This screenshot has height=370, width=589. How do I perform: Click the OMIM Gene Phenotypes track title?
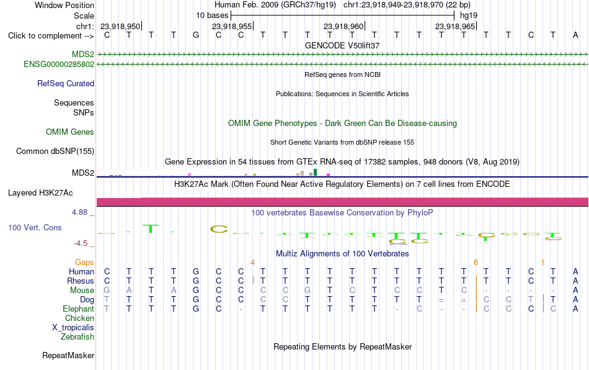pyautogui.click(x=343, y=124)
